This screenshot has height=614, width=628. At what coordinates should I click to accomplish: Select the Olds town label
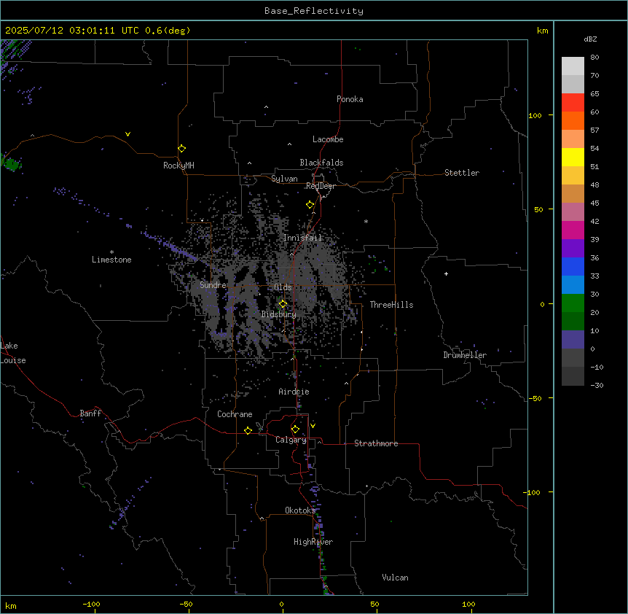[x=283, y=287]
